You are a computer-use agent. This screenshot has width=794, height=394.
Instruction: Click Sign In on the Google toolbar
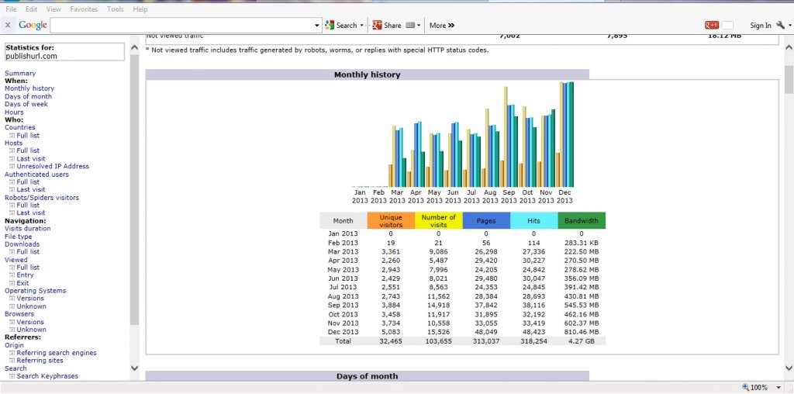coord(761,26)
